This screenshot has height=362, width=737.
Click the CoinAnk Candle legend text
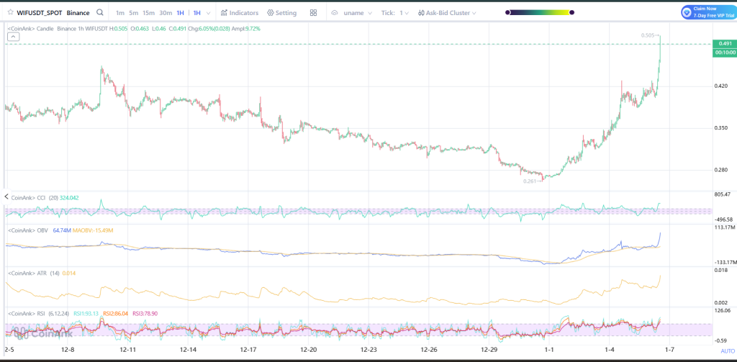[31, 29]
